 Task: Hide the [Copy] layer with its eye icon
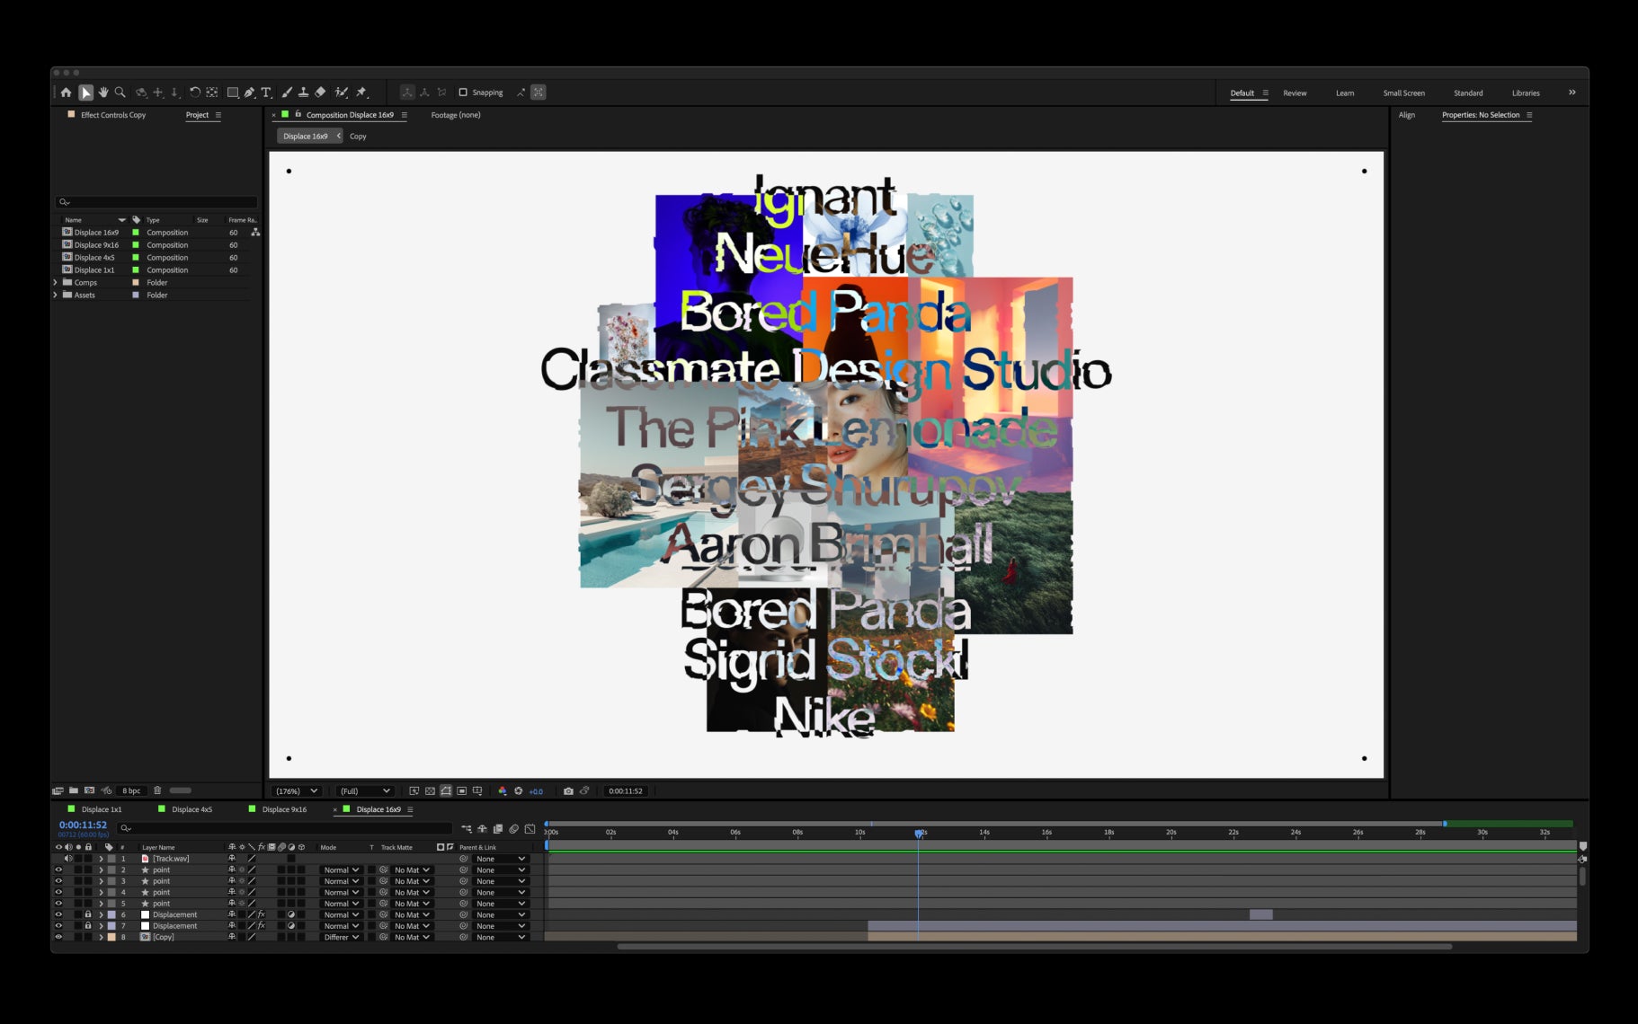click(x=58, y=937)
